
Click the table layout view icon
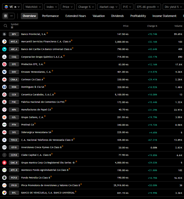coord(5,16)
